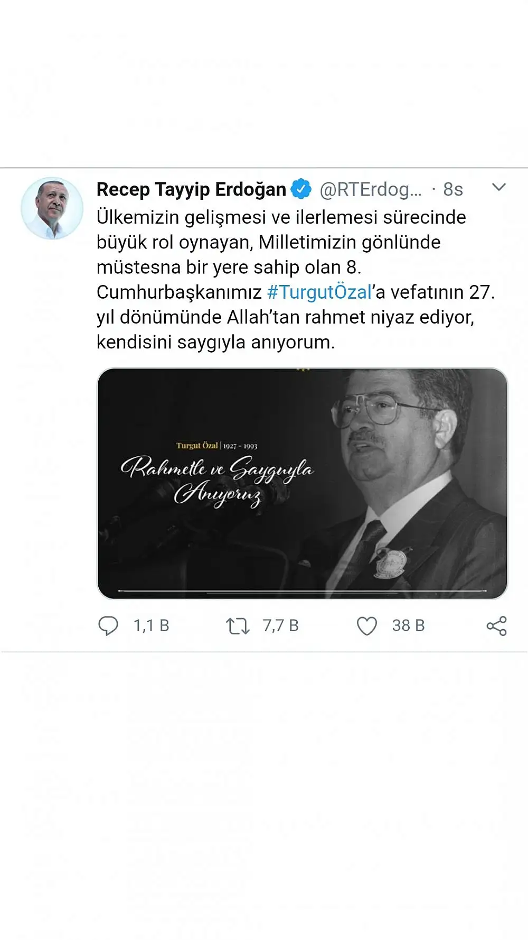Tap the lapel pin in the photo
The width and height of the screenshot is (528, 940).
pos(391,562)
